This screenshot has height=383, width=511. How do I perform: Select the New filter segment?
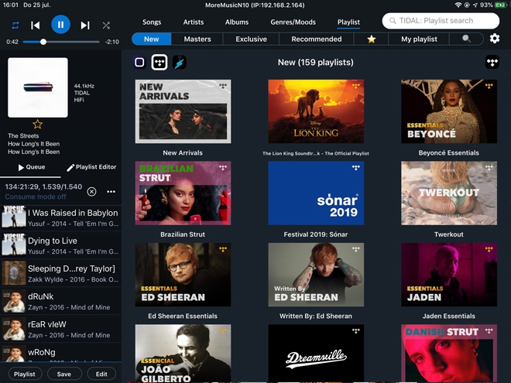pos(152,39)
